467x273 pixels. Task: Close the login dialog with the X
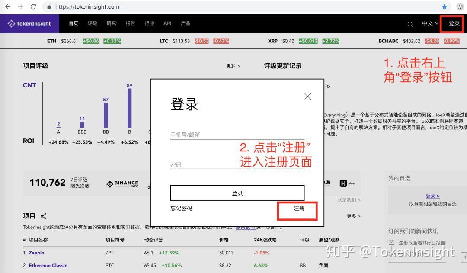(x=307, y=96)
